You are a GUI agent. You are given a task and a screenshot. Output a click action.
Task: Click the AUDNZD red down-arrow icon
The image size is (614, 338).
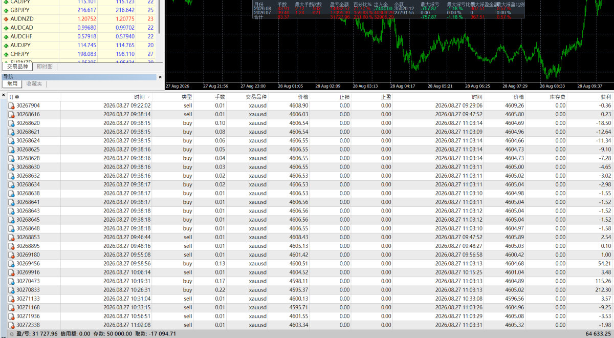(x=6, y=19)
